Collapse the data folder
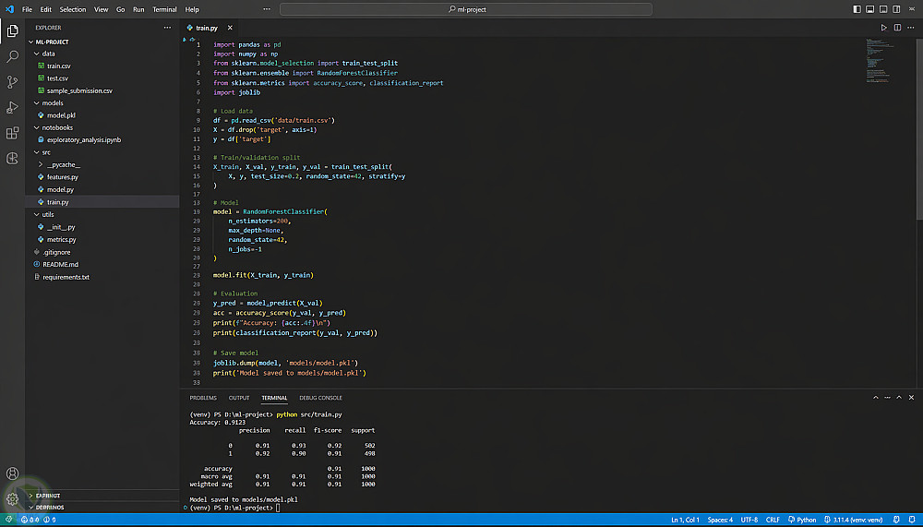 48,54
